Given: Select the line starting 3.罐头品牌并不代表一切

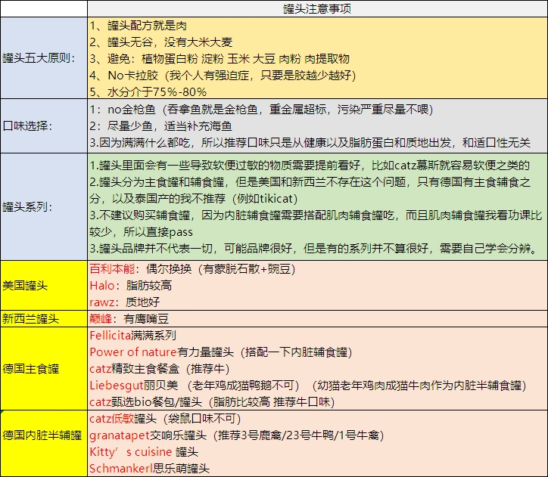Looking at the screenshot, I should pyautogui.click(x=313, y=249).
